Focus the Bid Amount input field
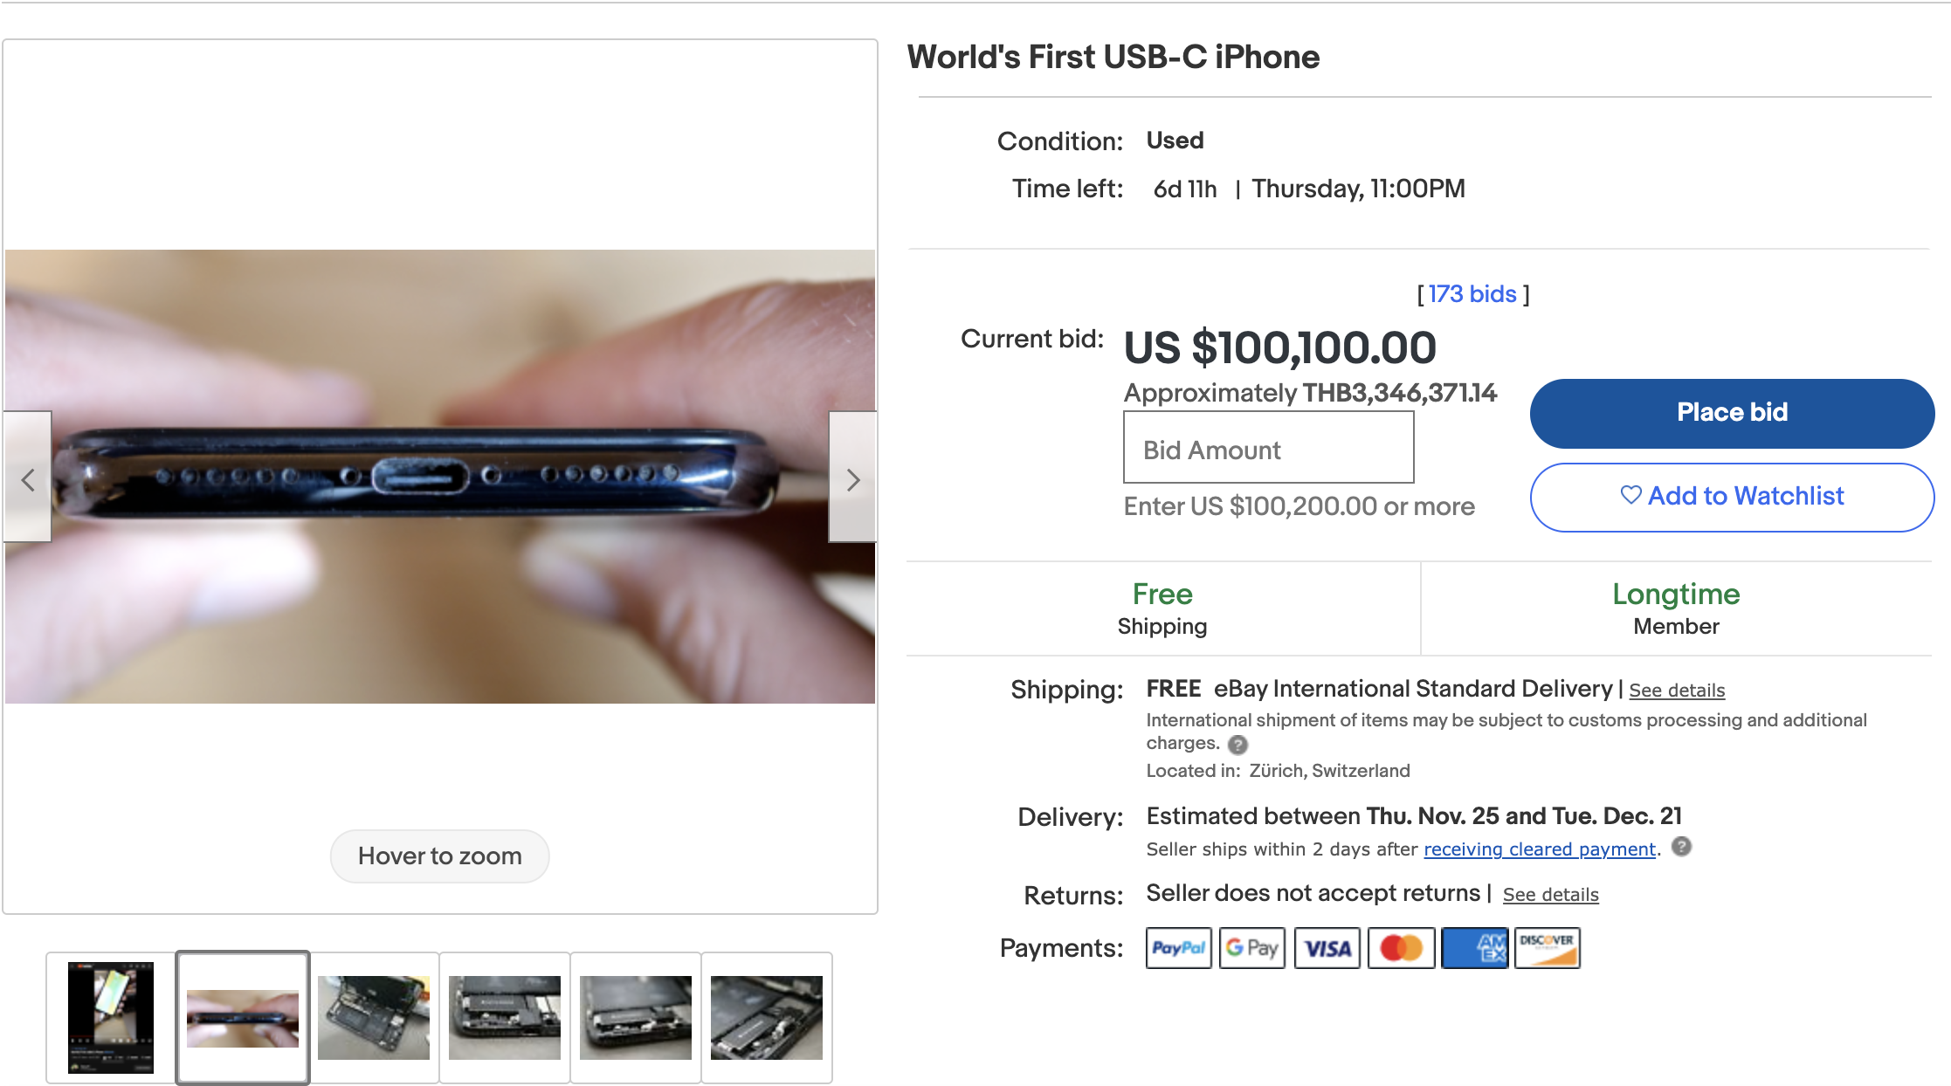1951x1086 pixels. pos(1268,448)
